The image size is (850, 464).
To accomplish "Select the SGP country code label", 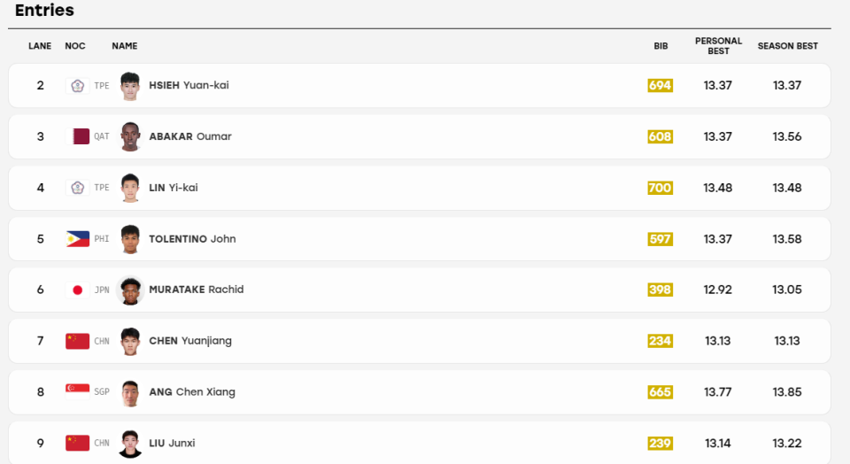I will tap(101, 392).
